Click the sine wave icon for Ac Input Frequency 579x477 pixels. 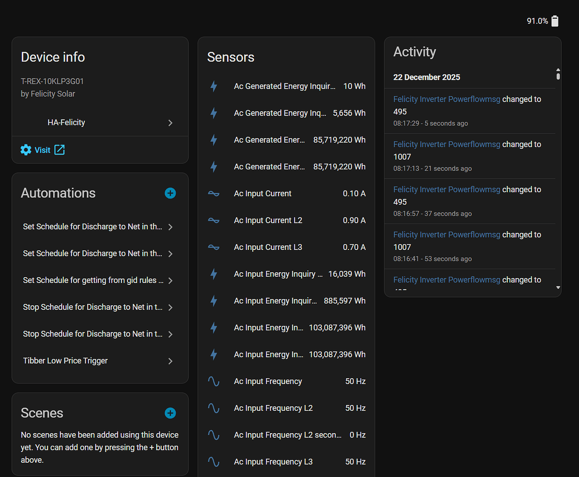coord(214,381)
